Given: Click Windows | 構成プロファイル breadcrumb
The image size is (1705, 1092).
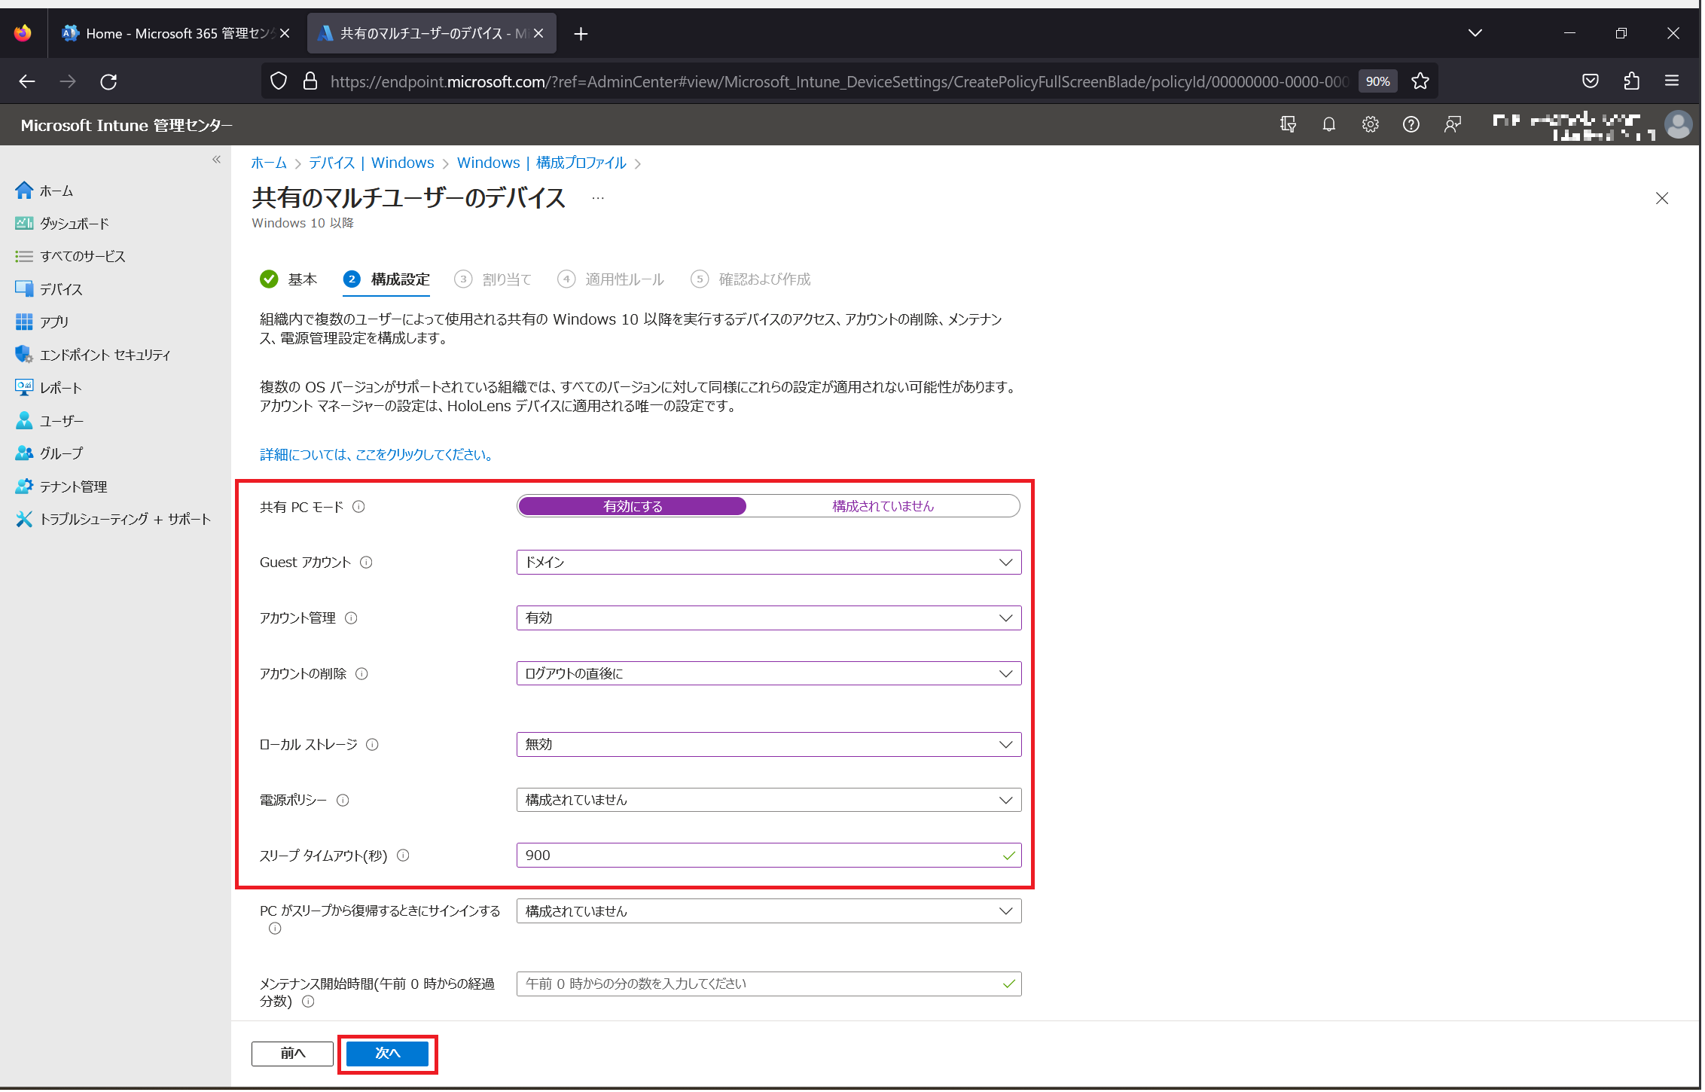Looking at the screenshot, I should click(x=542, y=163).
